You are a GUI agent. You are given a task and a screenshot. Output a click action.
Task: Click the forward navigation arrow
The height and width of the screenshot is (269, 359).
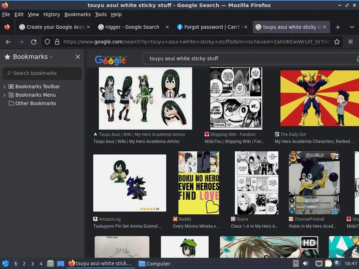point(21,42)
